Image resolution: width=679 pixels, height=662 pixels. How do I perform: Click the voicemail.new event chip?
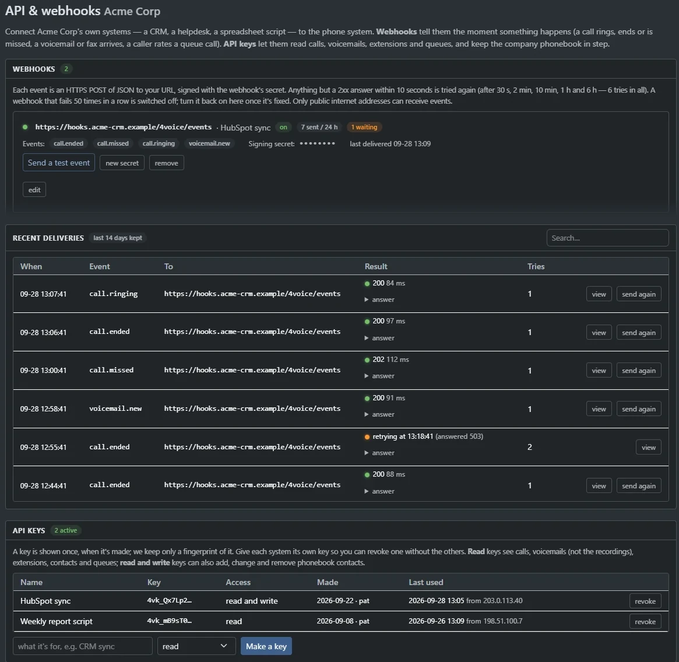pos(209,143)
